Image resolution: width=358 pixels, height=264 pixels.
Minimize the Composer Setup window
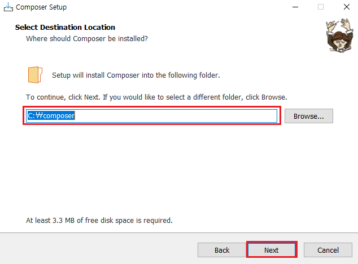(295, 7)
